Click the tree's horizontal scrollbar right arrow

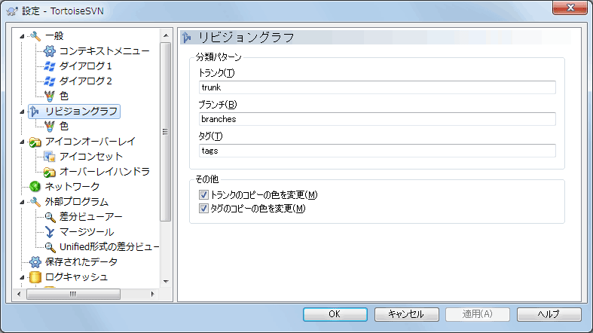click(x=152, y=294)
